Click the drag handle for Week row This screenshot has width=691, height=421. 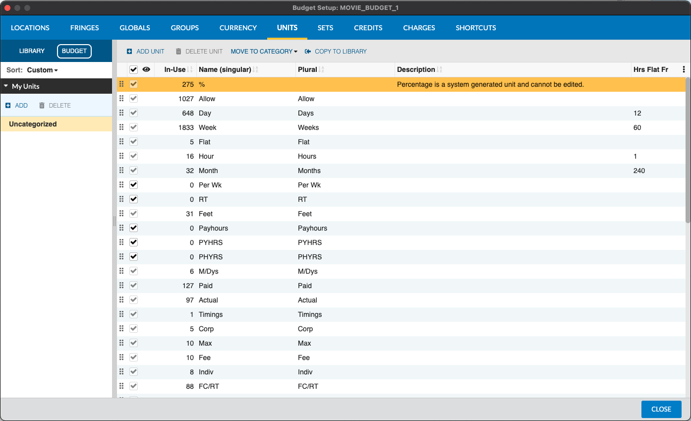(x=121, y=127)
